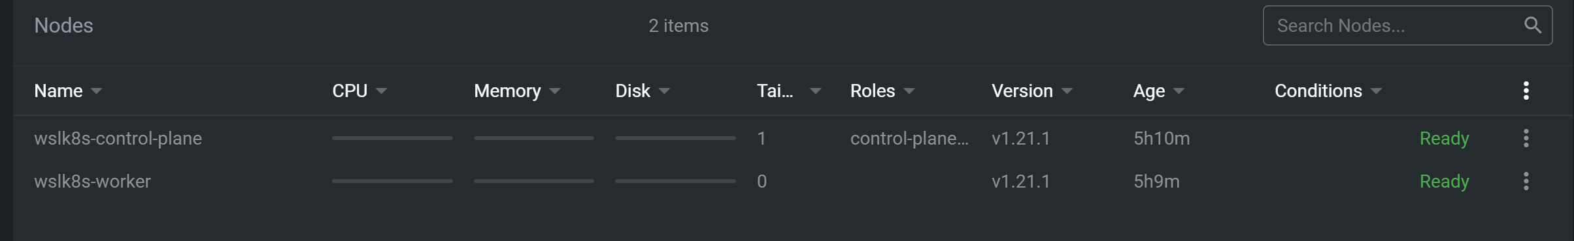Open actions menu for wslk8s-worker
Viewport: 1574px width, 241px height.
pos(1526,181)
